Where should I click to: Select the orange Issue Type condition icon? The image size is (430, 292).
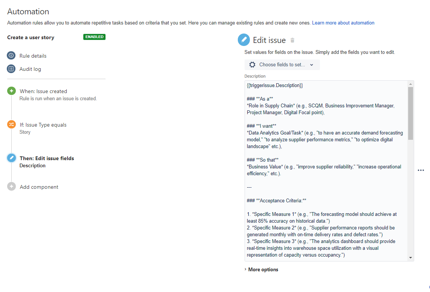[x=11, y=124]
